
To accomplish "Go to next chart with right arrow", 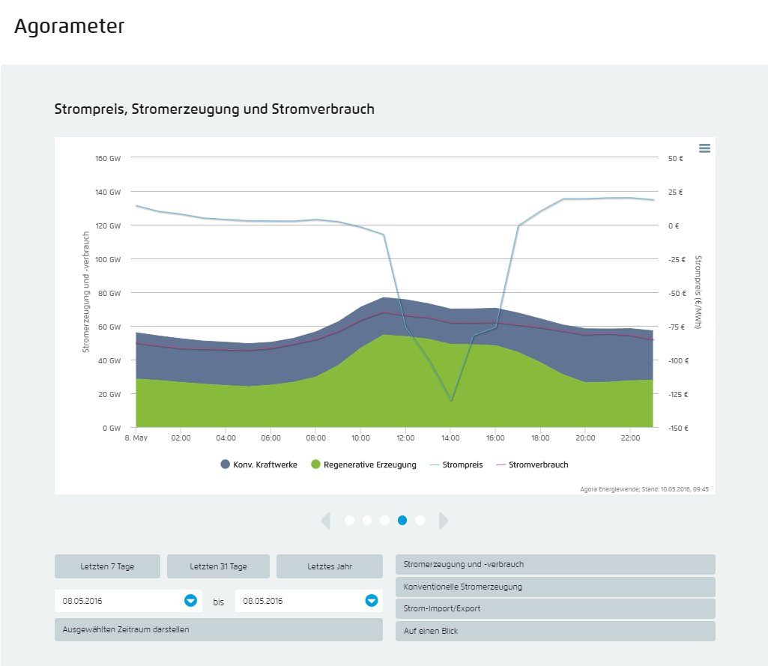I will point(444,520).
